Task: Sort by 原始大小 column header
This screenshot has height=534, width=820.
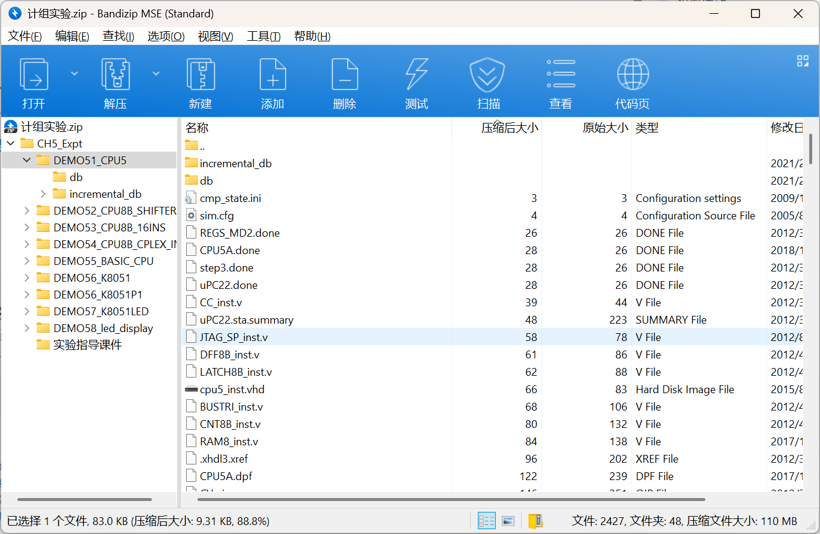Action: [x=604, y=128]
